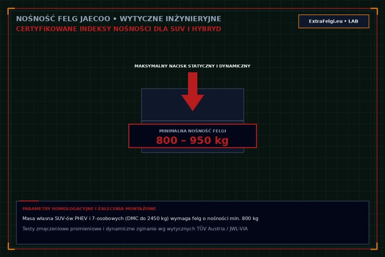Viewport: 385px width, 257px height.
Task: Click the MINIMALNA NOŚNOŚĆ FELGI label
Action: coord(192,131)
